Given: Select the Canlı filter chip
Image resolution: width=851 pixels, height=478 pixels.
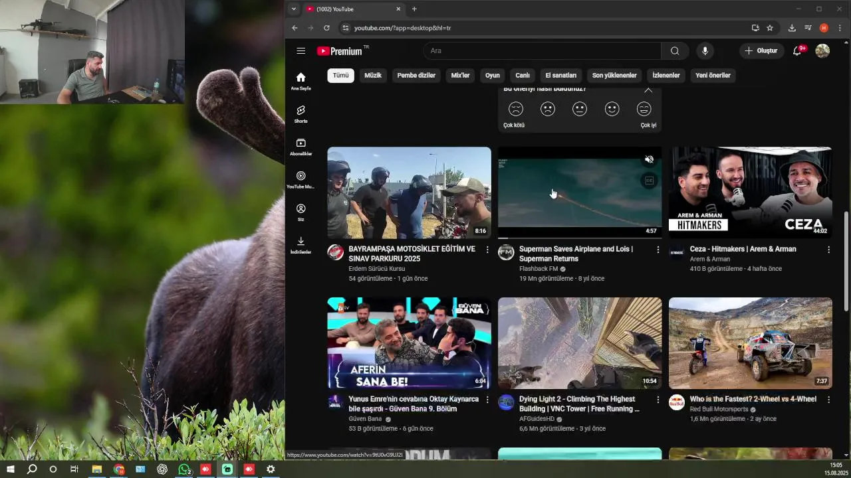Looking at the screenshot, I should pyautogui.click(x=523, y=75).
